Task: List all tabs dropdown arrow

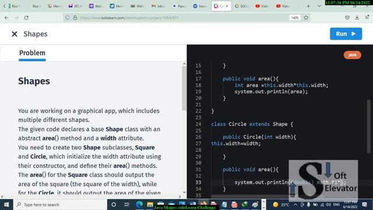Action: (319, 6)
